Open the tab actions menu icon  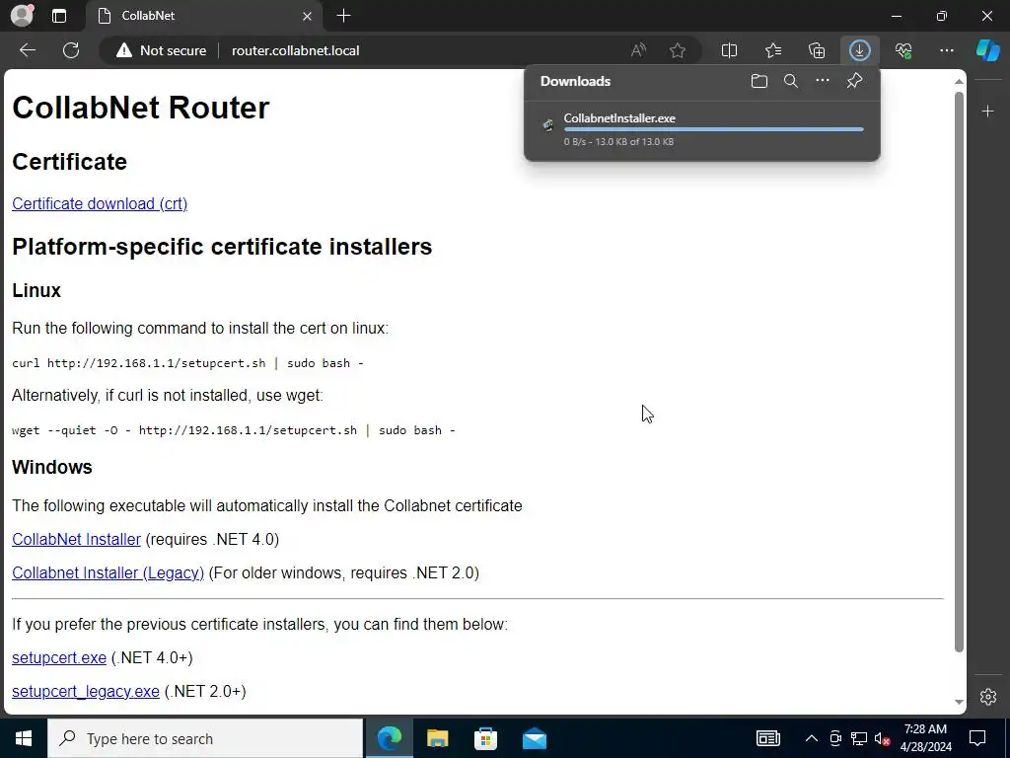tap(58, 16)
